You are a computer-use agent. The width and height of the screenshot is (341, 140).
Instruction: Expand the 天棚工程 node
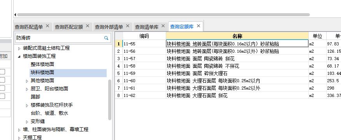pyautogui.click(x=19, y=138)
